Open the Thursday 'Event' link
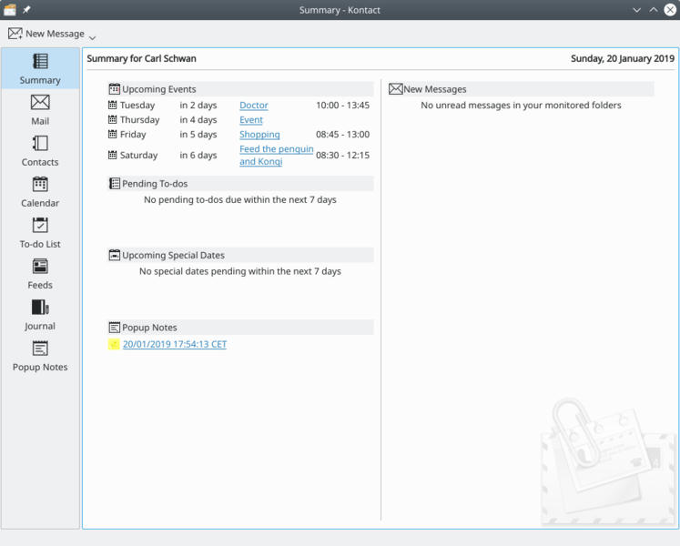Viewport: 680px width, 546px height. click(251, 120)
